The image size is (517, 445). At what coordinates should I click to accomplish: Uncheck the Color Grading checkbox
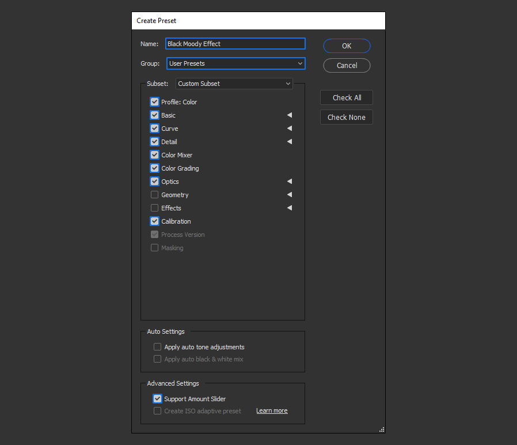pyautogui.click(x=154, y=168)
